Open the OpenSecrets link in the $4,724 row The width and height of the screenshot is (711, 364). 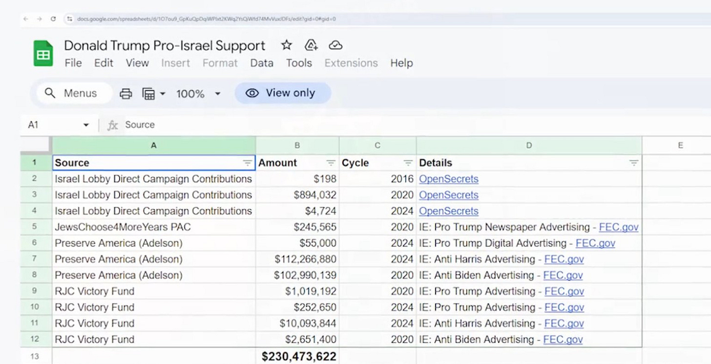coord(449,211)
